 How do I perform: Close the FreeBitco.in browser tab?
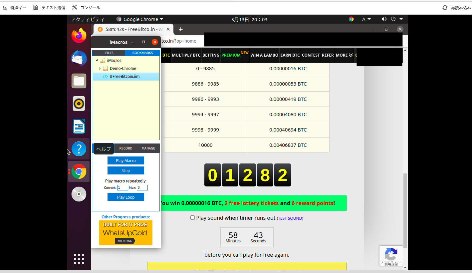(x=168, y=29)
